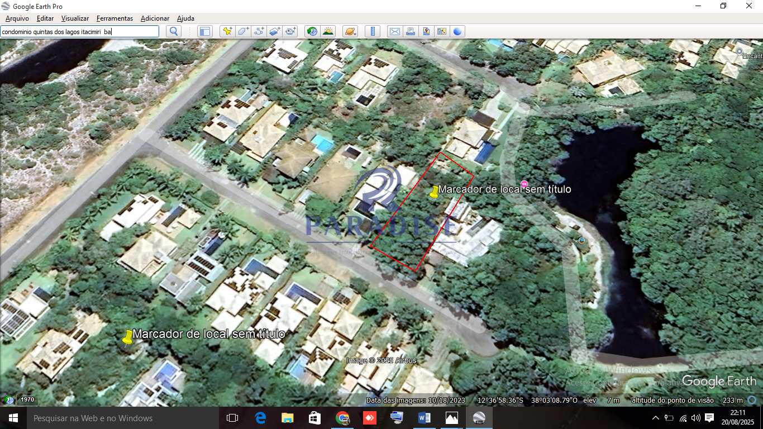The width and height of the screenshot is (763, 429).
Task: Click the pink place marker near lake
Action: 524,184
